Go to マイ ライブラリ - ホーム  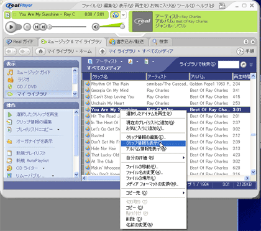64,52
